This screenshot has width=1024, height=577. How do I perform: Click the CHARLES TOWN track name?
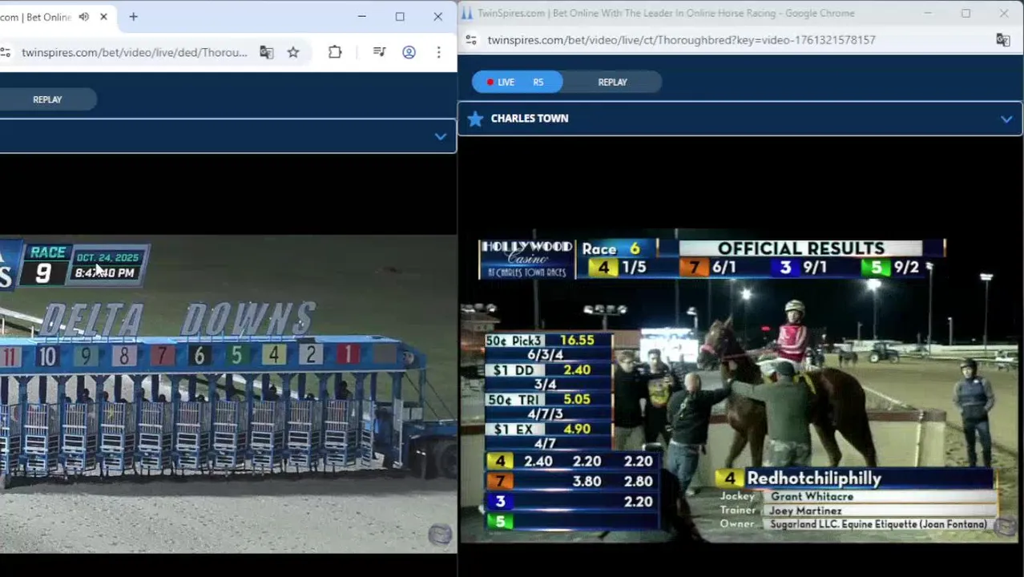(530, 119)
